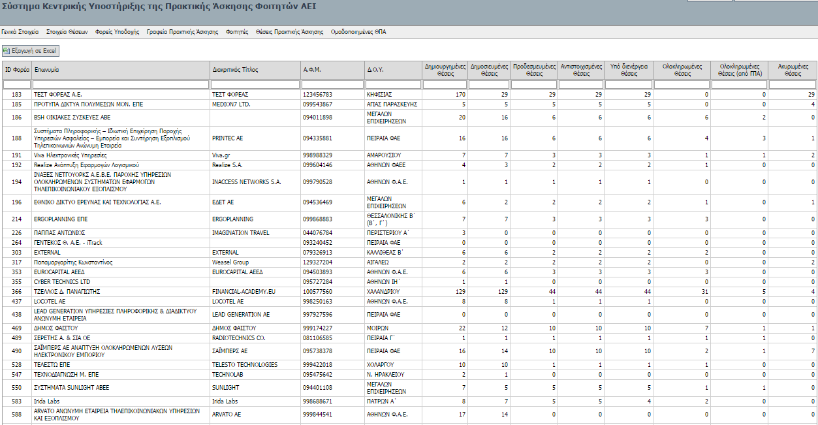
Task: Go to Φορείς Υποδοχής menu item
Action: click(x=117, y=31)
